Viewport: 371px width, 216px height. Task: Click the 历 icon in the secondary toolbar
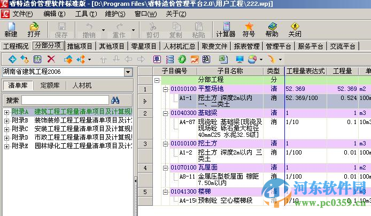coord(37,59)
